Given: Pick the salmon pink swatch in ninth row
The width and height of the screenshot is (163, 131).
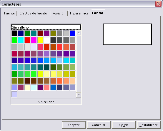Looking at the screenshot, I should pyautogui.click(x=47, y=87).
